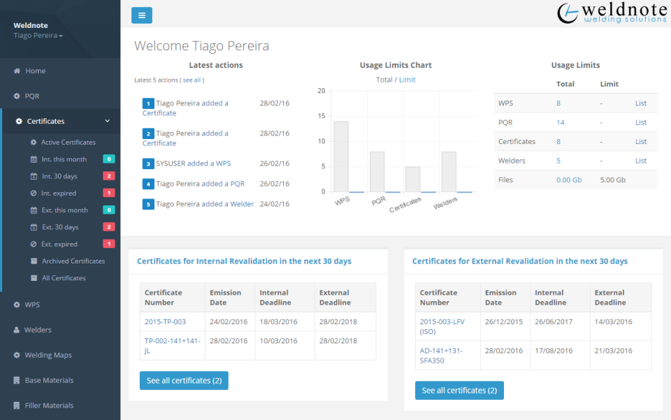Click the Base Materials book icon
This screenshot has height=420, width=671.
click(x=16, y=381)
